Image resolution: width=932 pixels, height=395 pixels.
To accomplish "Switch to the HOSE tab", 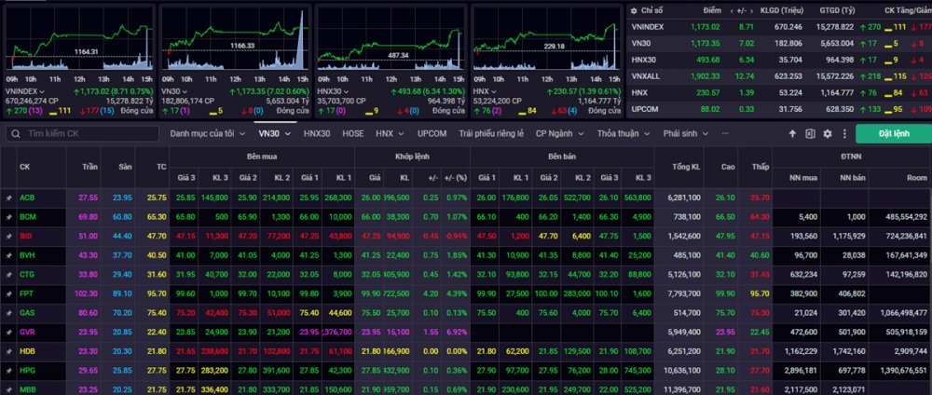I will click(x=353, y=133).
